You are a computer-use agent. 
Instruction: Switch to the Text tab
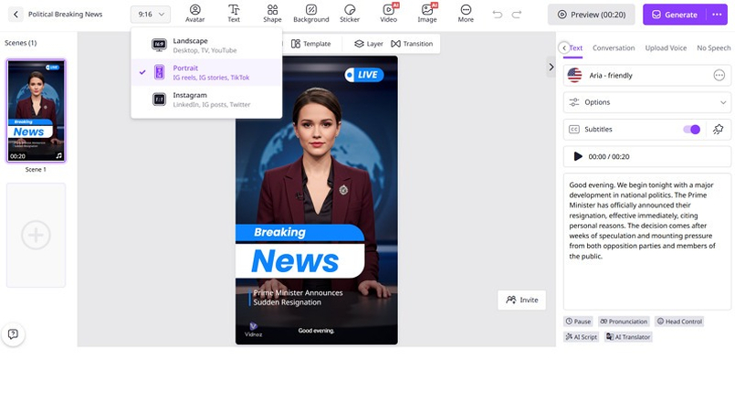(x=575, y=47)
